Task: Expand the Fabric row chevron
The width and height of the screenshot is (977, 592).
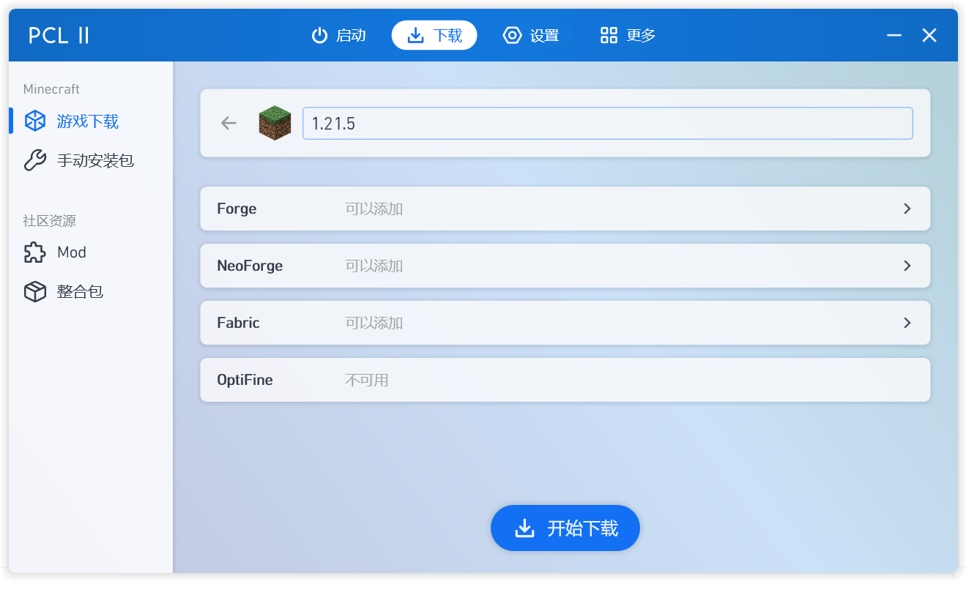Action: [907, 323]
